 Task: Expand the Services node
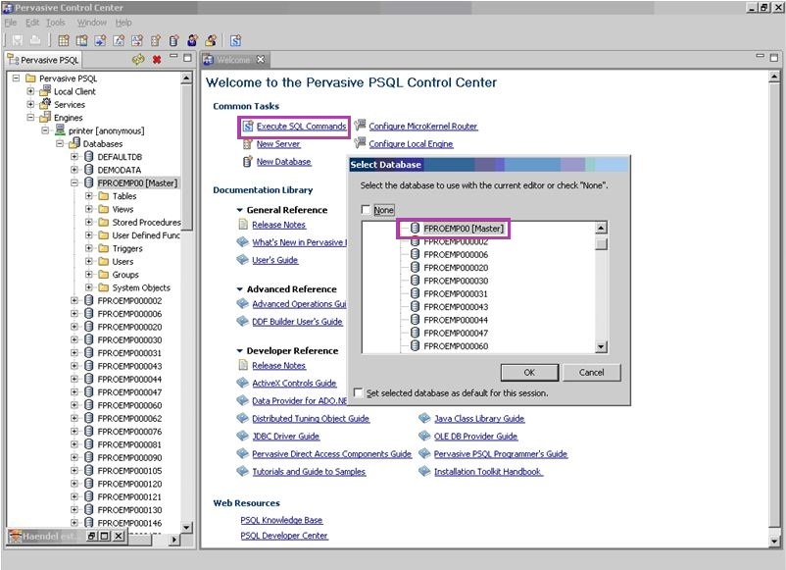click(x=30, y=104)
